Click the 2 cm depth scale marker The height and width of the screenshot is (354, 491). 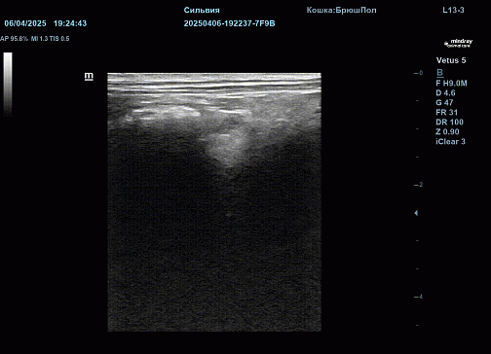click(419, 185)
